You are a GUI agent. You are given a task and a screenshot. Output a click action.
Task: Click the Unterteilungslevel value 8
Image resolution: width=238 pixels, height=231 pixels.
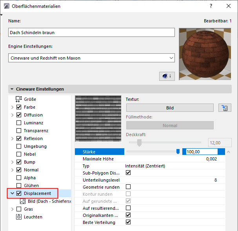click(216, 180)
